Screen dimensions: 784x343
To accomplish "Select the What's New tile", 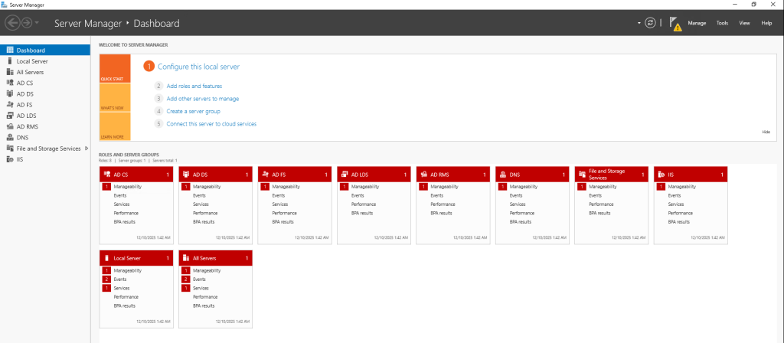I will click(115, 97).
